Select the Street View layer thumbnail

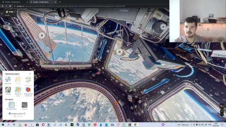pyautogui.click(x=18, y=90)
